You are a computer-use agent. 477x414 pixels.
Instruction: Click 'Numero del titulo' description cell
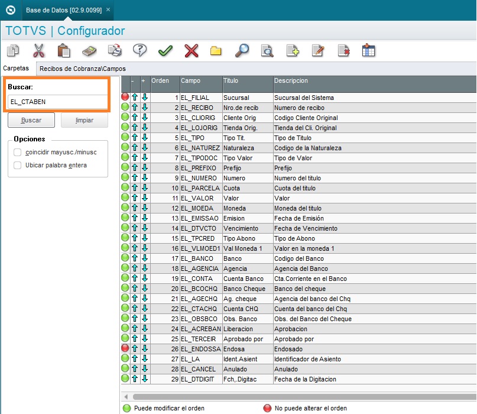375,178
